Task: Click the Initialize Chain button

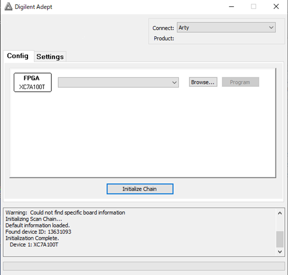Action: click(140, 189)
